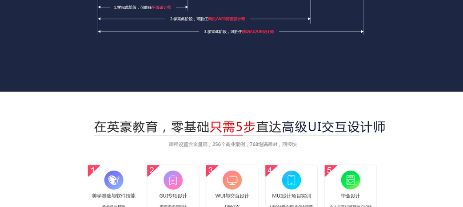Select the 美学基础与软件技能 card title
The width and height of the screenshot is (463, 207).
tap(114, 196)
